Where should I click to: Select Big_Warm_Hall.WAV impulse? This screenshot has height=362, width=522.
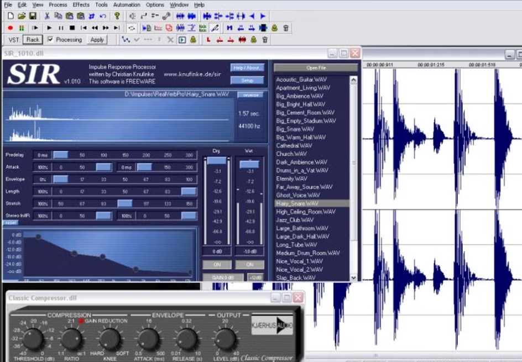(301, 137)
